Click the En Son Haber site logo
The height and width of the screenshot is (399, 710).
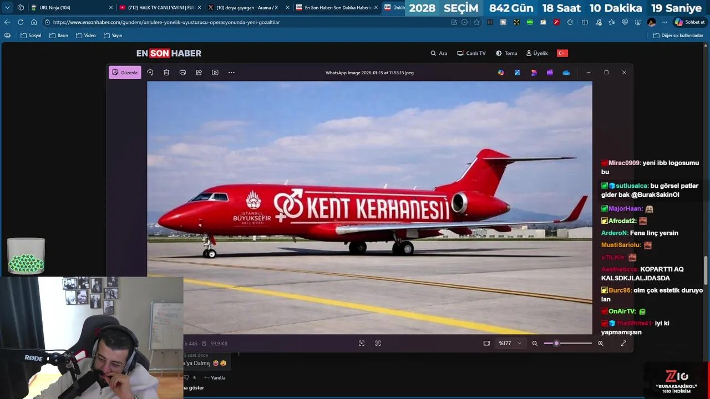pos(169,53)
